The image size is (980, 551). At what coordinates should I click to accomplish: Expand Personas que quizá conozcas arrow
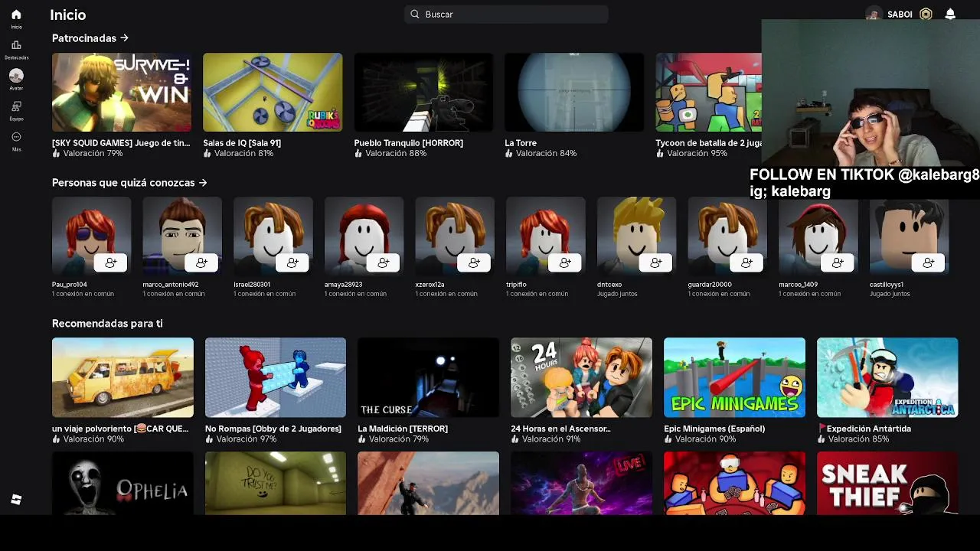coord(203,182)
